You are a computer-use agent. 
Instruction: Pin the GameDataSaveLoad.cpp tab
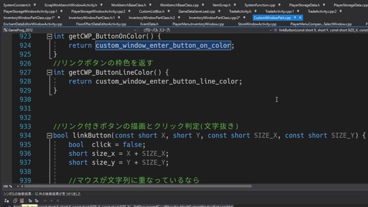click(219, 11)
